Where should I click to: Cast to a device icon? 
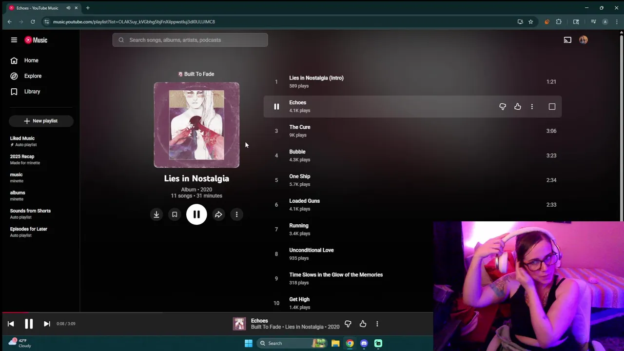(567, 40)
